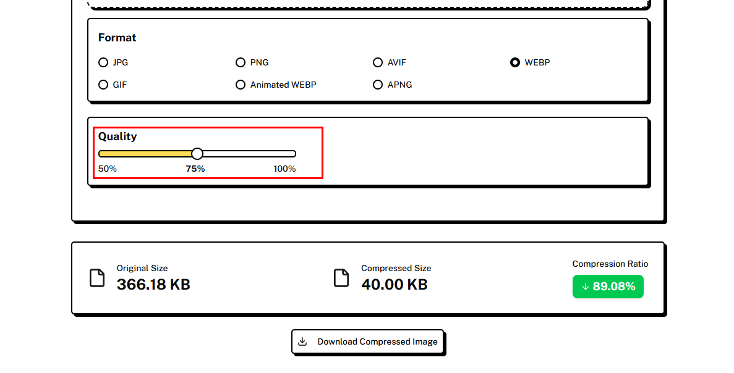Select the Animated WEBP format
The height and width of the screenshot is (373, 734).
[241, 85]
